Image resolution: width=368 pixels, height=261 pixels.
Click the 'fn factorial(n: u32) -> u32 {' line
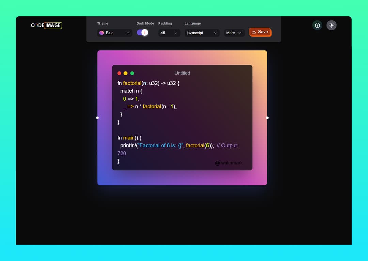tap(148, 83)
